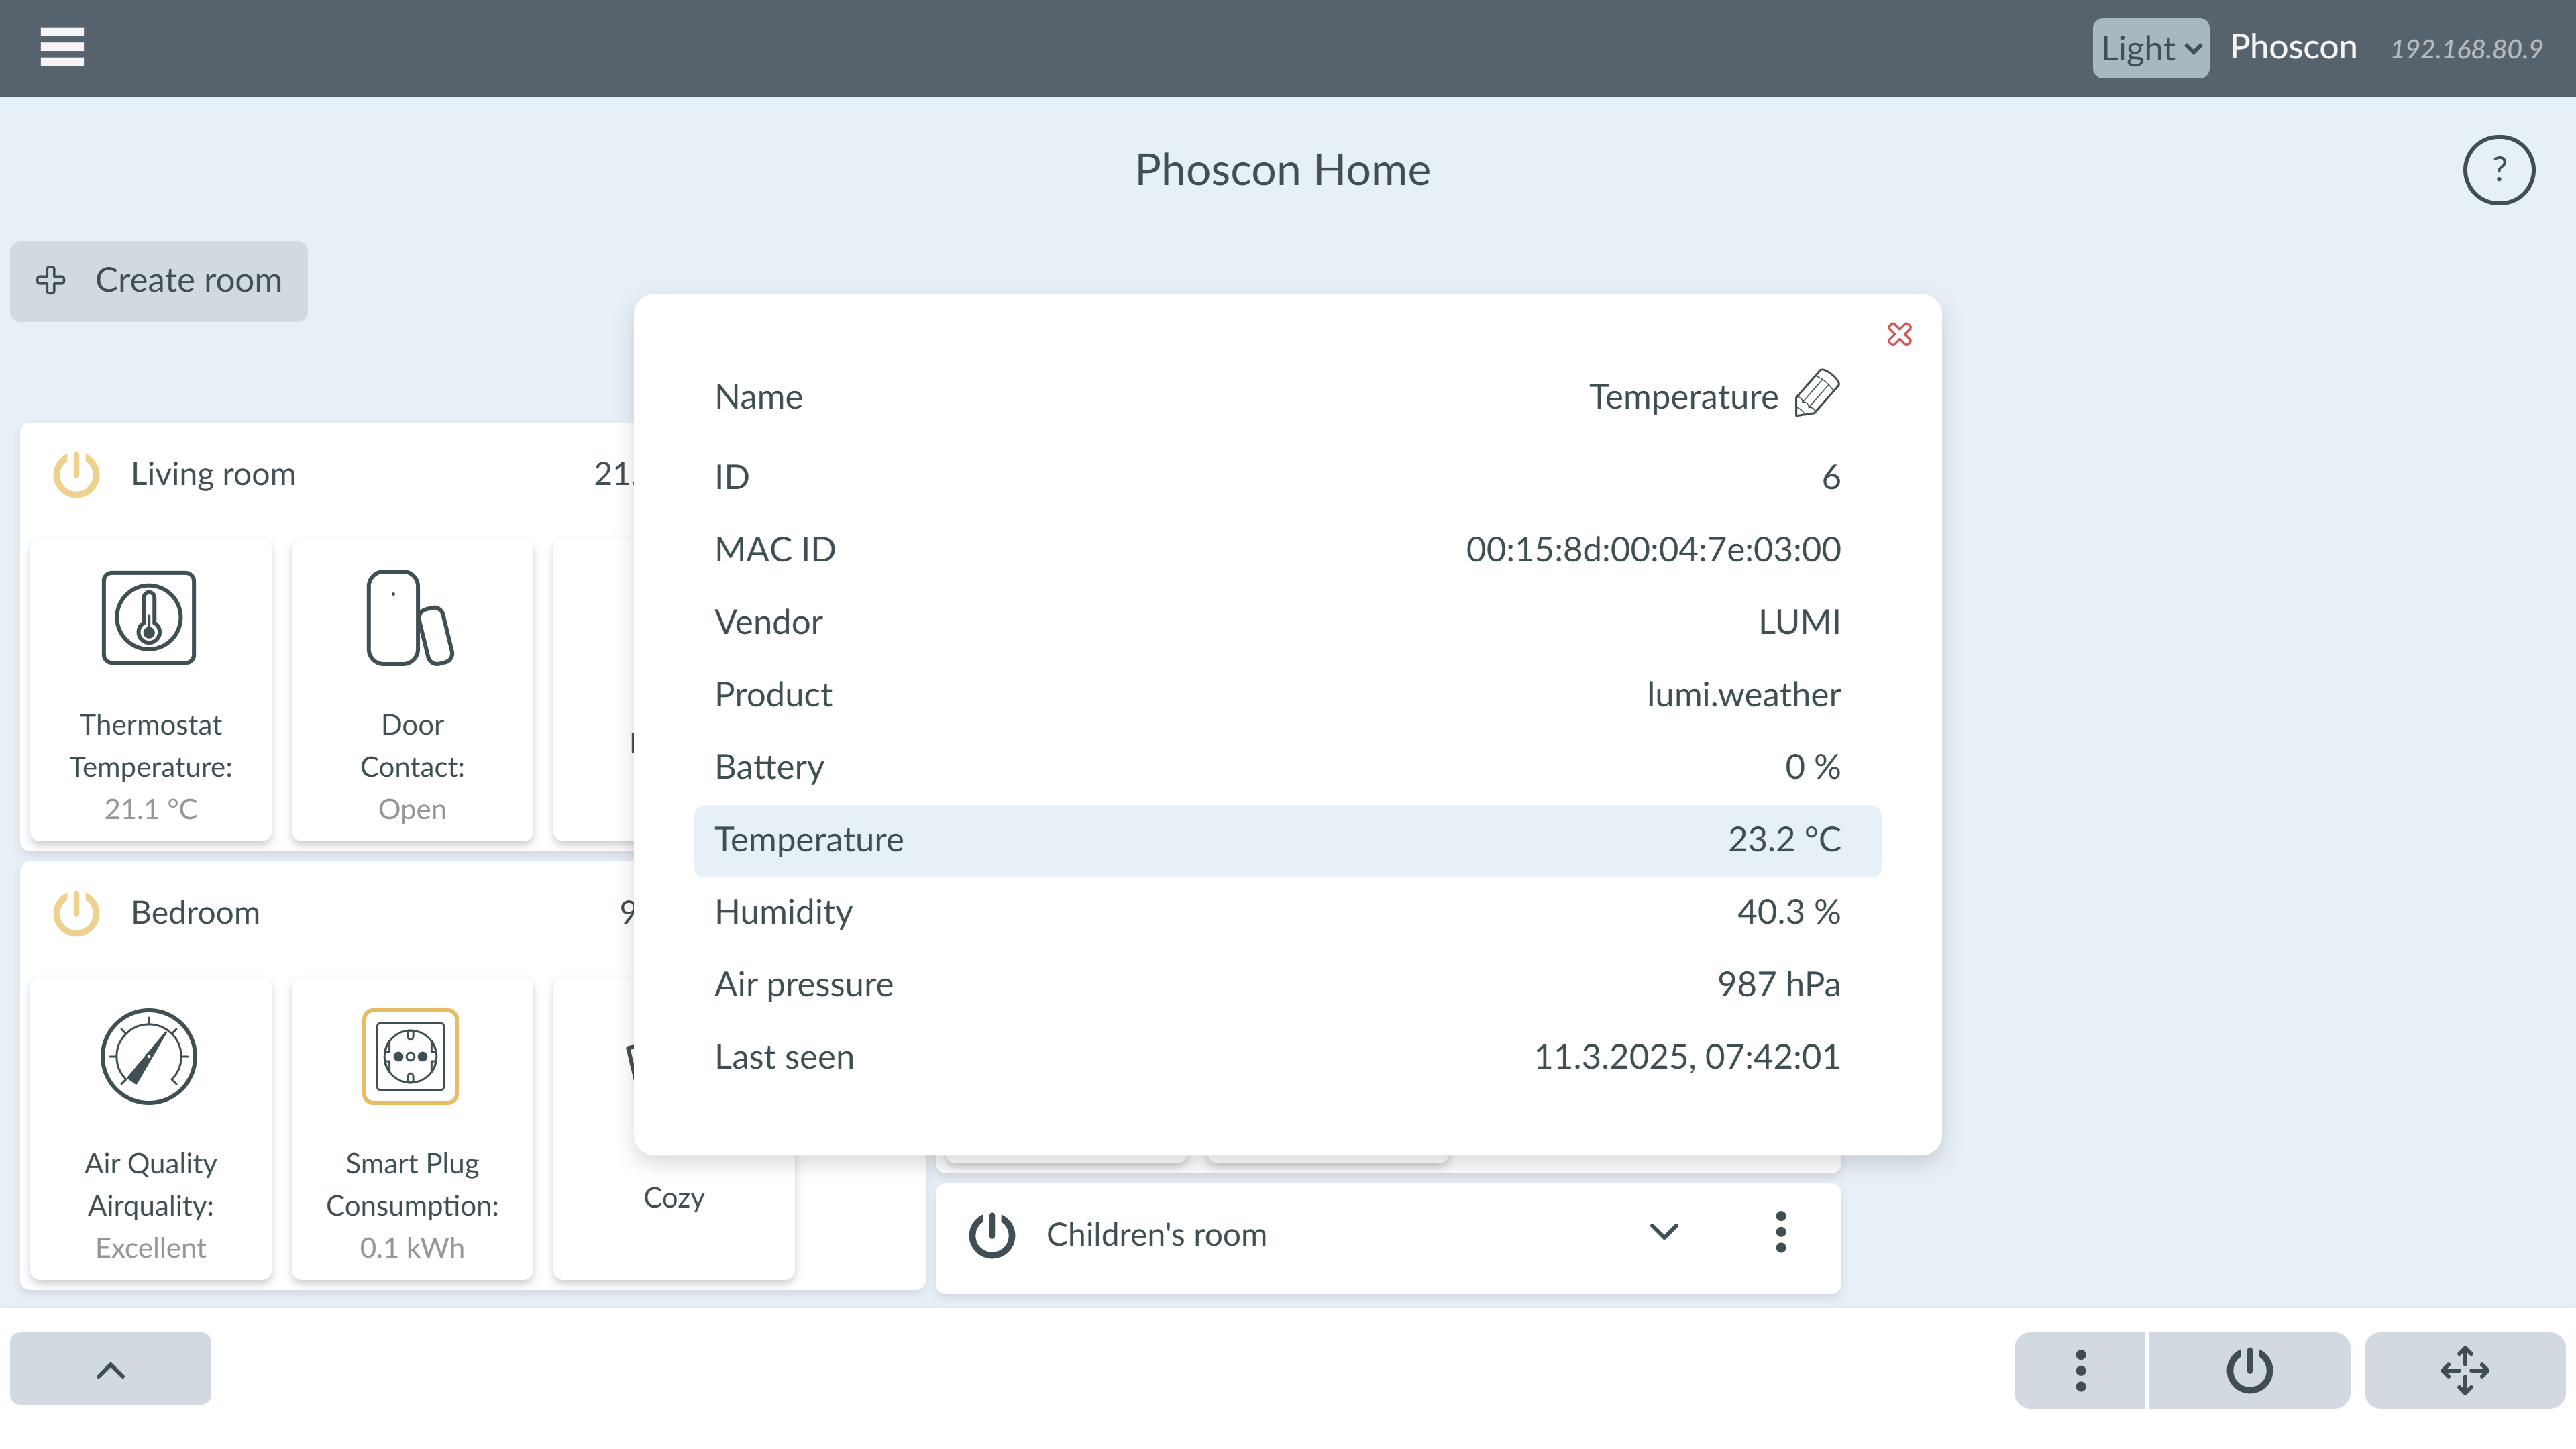Screen dimensions: 2576x1449
Task: Click Last seen timestamp value
Action: (x=1687, y=1058)
